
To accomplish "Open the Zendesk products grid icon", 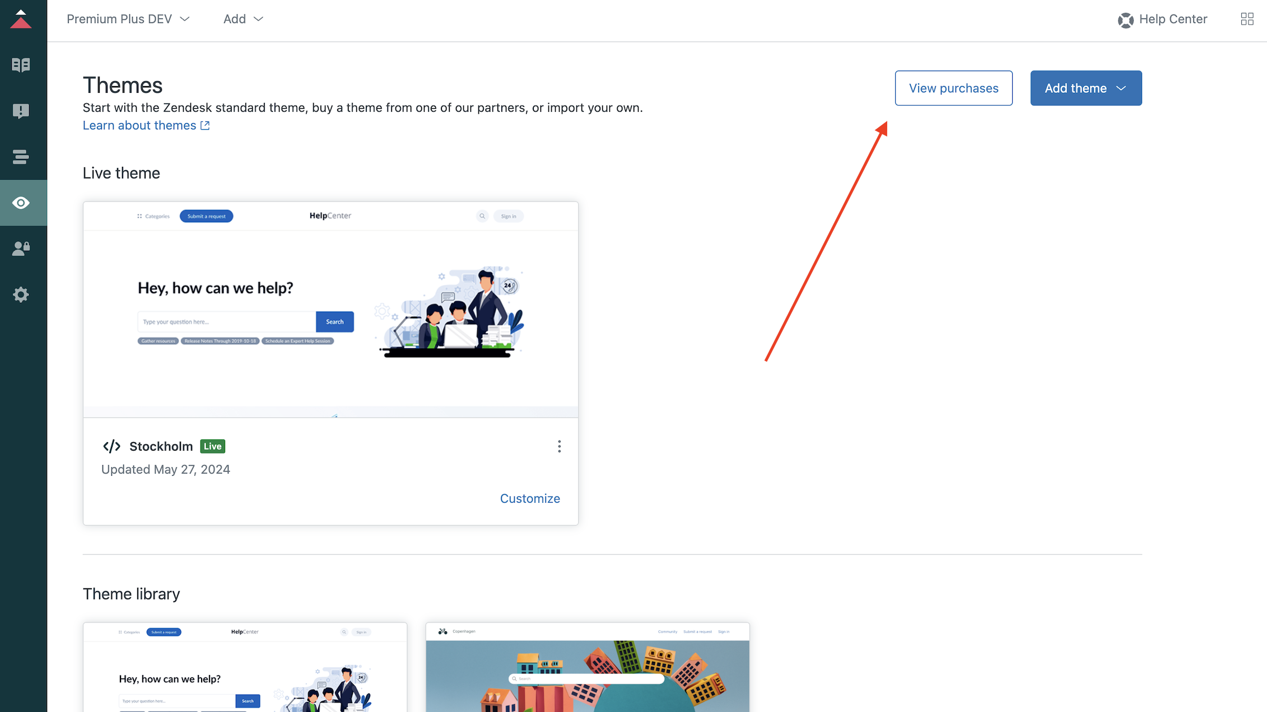I will tap(1247, 19).
